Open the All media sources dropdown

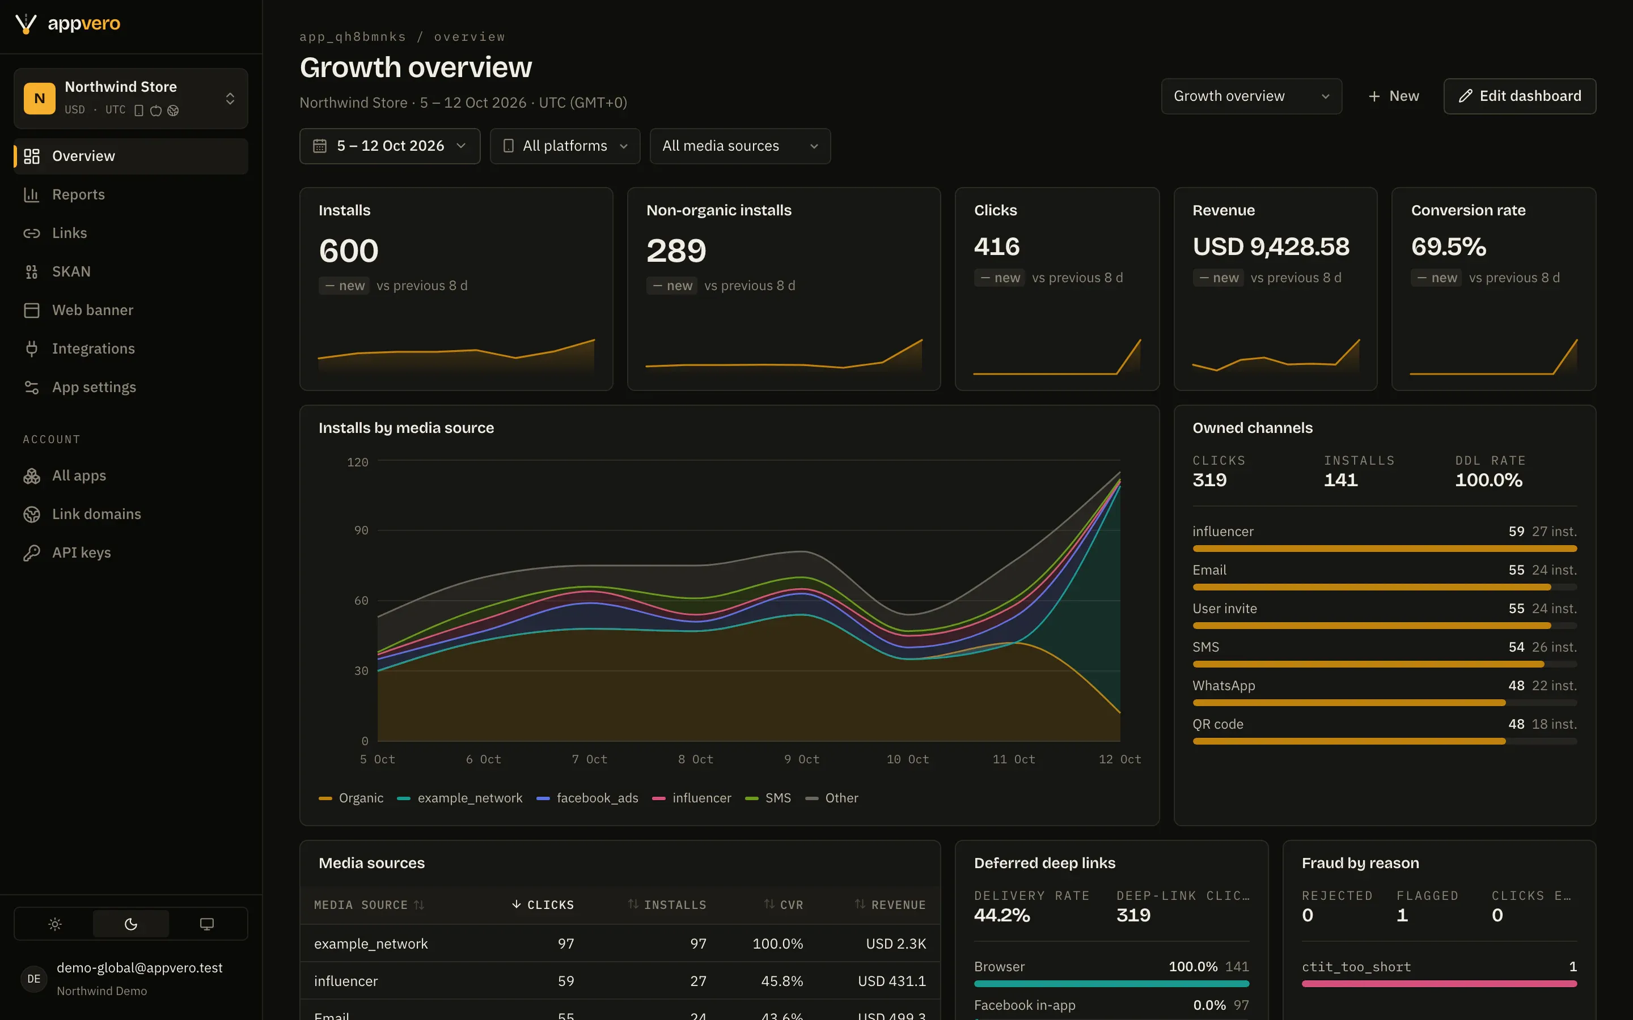pos(741,146)
